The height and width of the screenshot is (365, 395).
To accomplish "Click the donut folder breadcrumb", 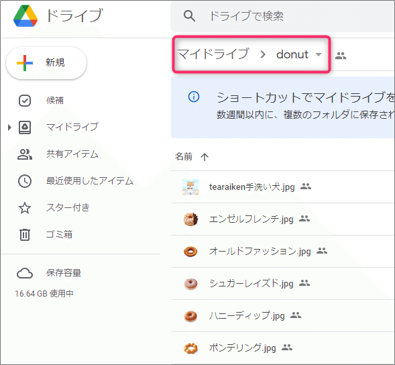I will [x=292, y=54].
